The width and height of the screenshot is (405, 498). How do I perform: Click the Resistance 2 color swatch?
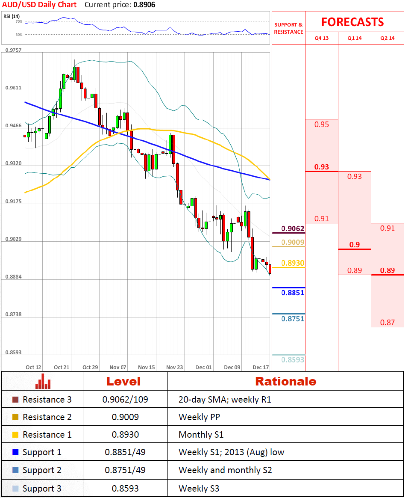click(x=15, y=417)
